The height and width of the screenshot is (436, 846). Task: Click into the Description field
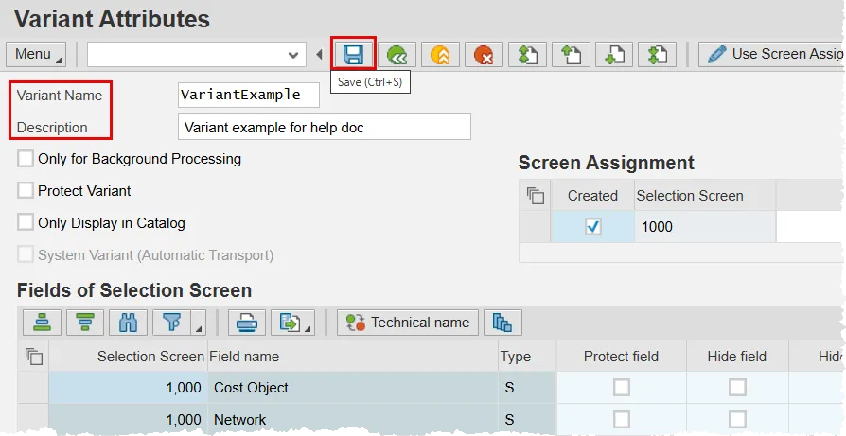point(325,127)
